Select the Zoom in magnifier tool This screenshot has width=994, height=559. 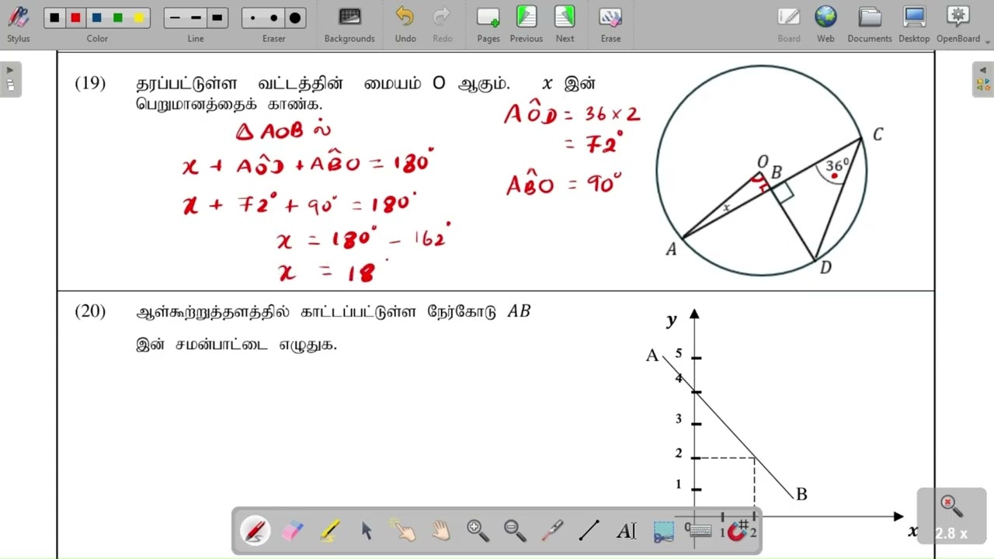coord(478,531)
